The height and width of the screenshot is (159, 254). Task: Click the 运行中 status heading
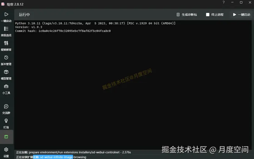click(x=24, y=15)
